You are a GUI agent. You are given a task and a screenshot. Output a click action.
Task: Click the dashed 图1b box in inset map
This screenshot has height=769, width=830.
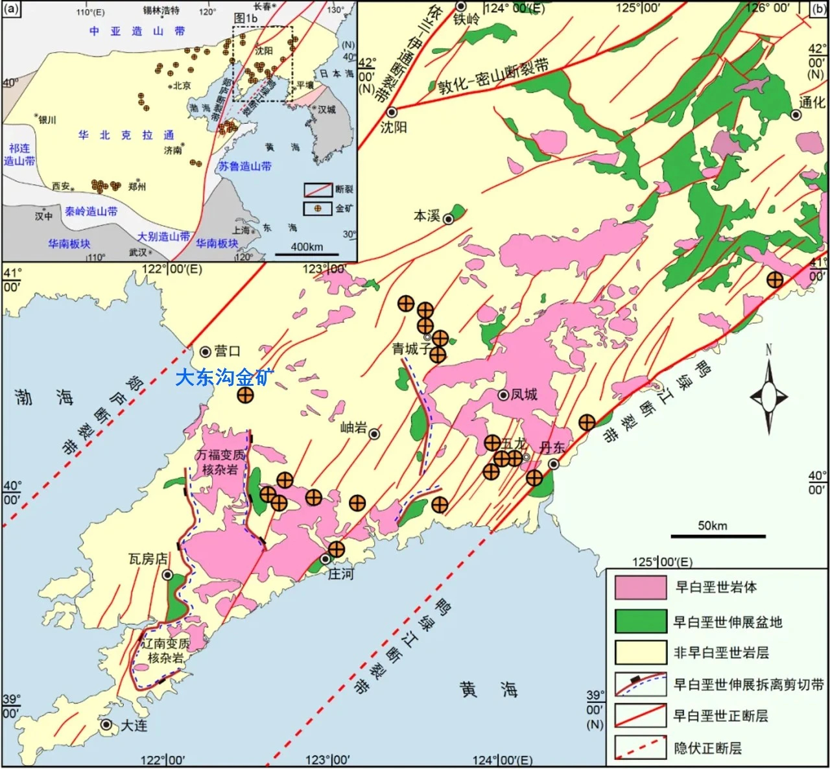pyautogui.click(x=263, y=64)
